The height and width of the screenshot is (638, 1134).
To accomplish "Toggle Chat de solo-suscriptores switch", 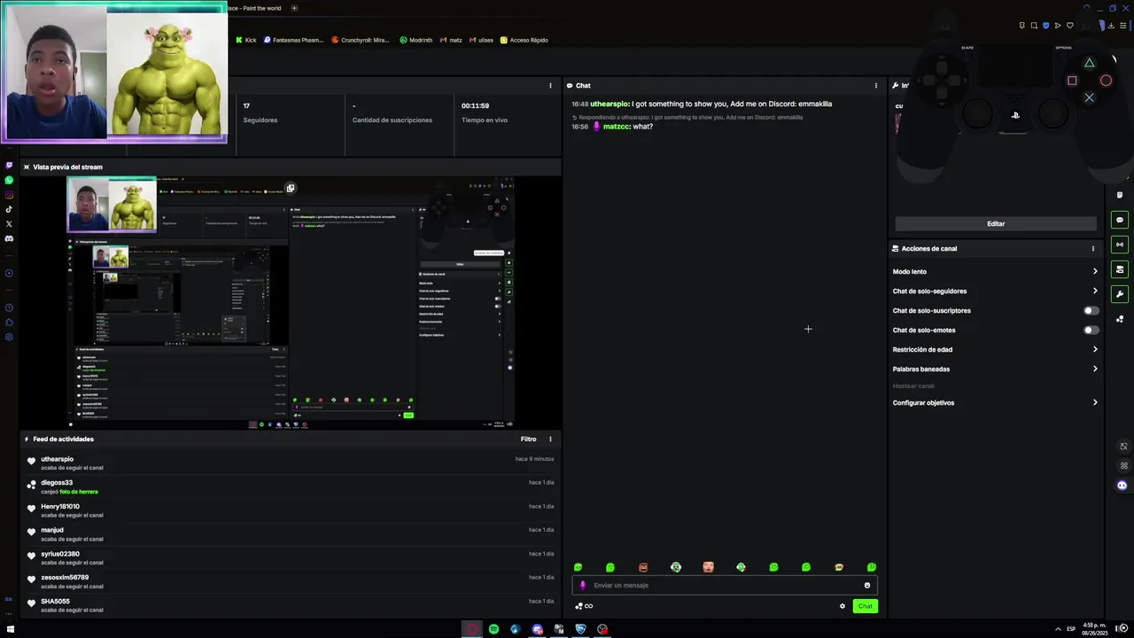I will (1091, 311).
